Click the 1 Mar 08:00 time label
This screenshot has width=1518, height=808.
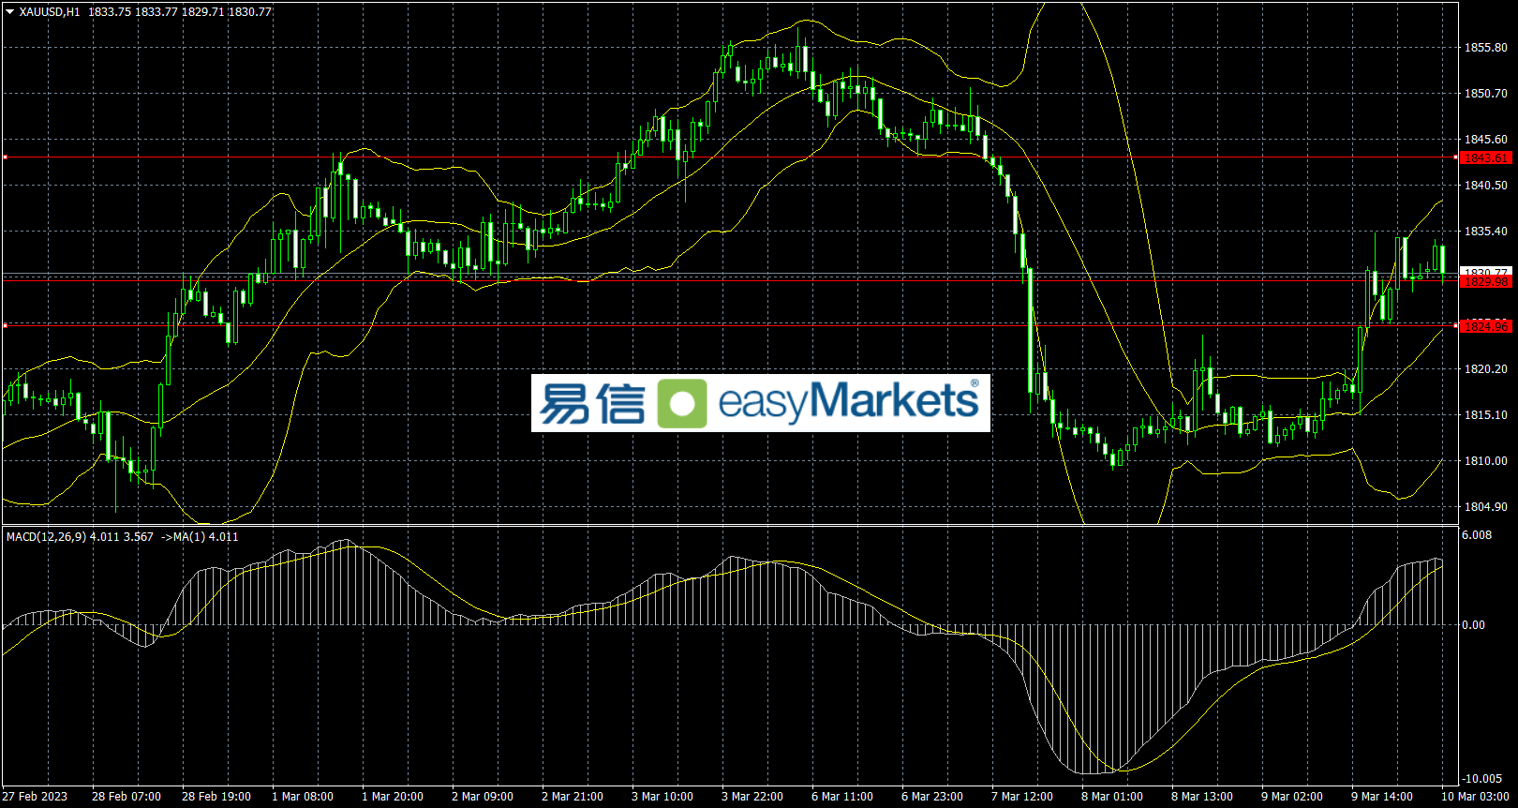303,796
